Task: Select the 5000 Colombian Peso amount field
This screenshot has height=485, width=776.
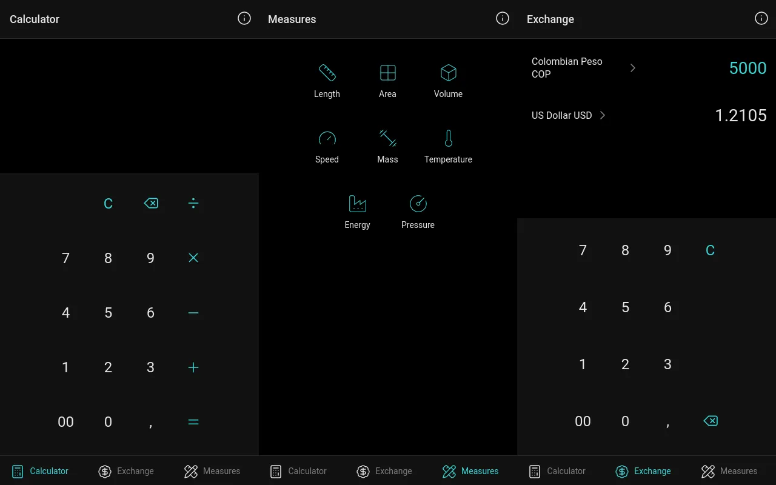Action: [x=747, y=68]
